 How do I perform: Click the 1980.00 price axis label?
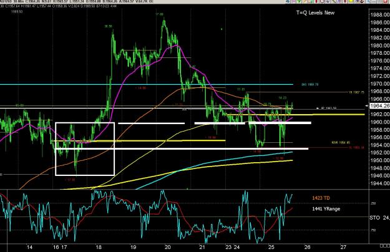pos(380,46)
